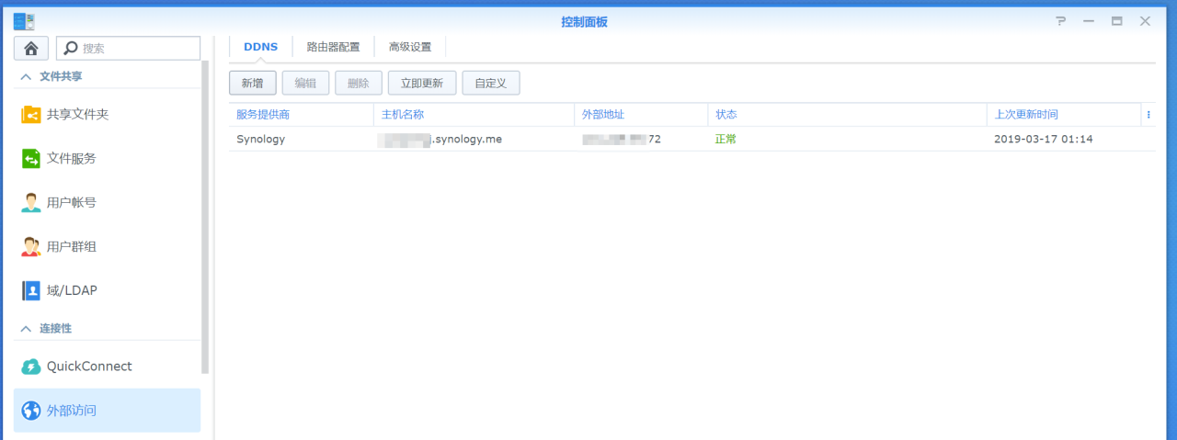Open the help question mark icon
The width and height of the screenshot is (1177, 440).
tap(1060, 21)
